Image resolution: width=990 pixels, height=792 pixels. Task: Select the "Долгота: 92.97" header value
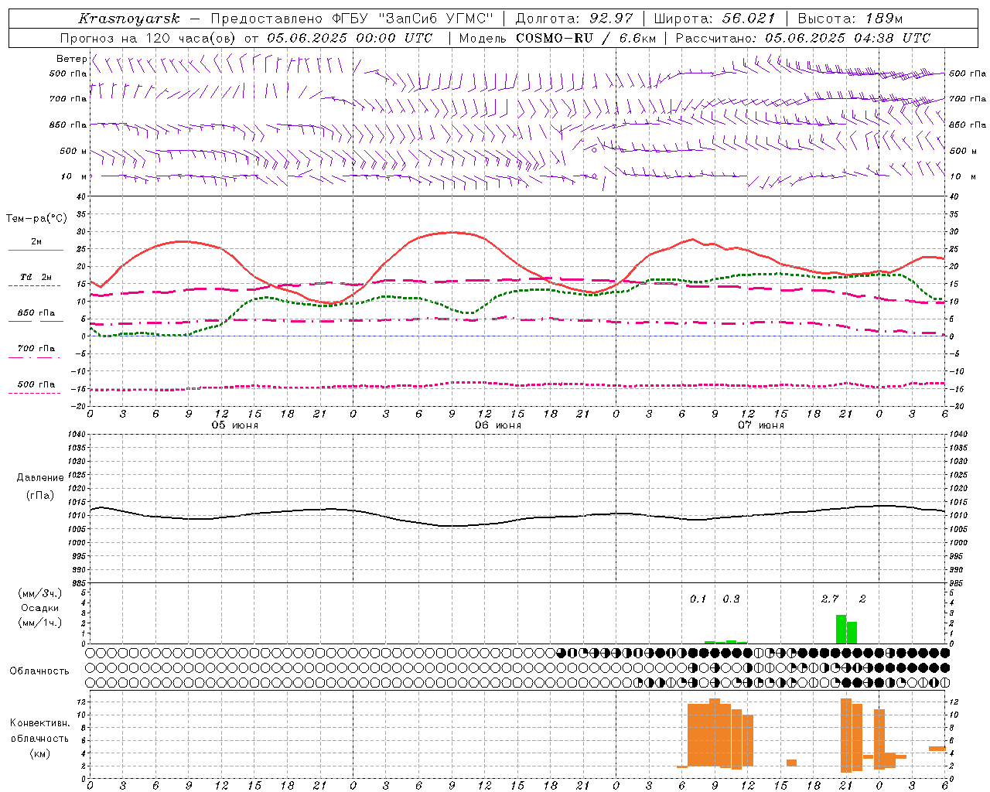click(x=574, y=19)
